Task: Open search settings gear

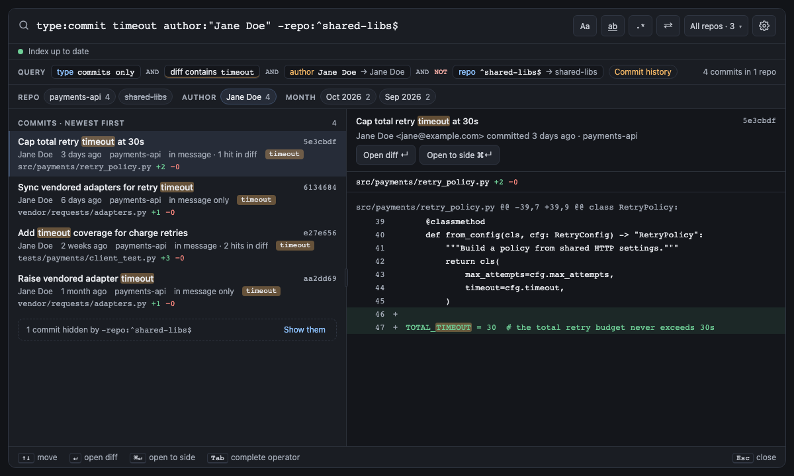Action: (x=764, y=26)
